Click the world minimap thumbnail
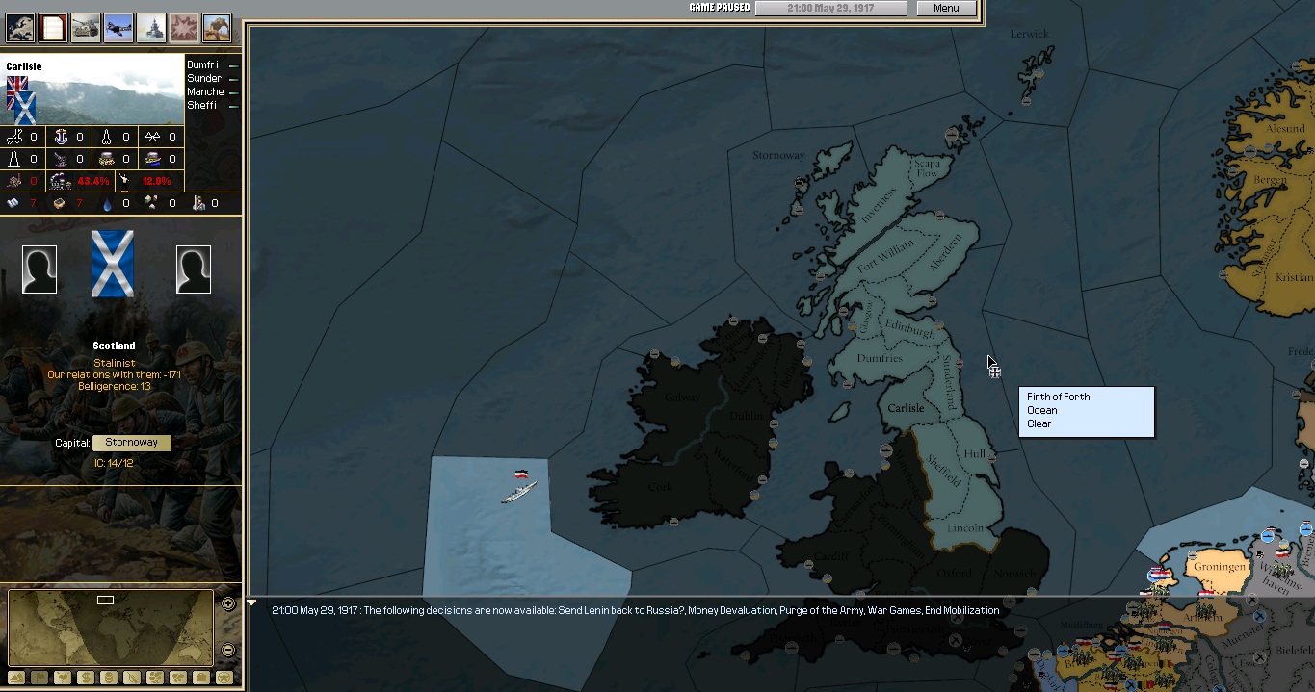Screen dimensions: 1315x692 (111, 627)
